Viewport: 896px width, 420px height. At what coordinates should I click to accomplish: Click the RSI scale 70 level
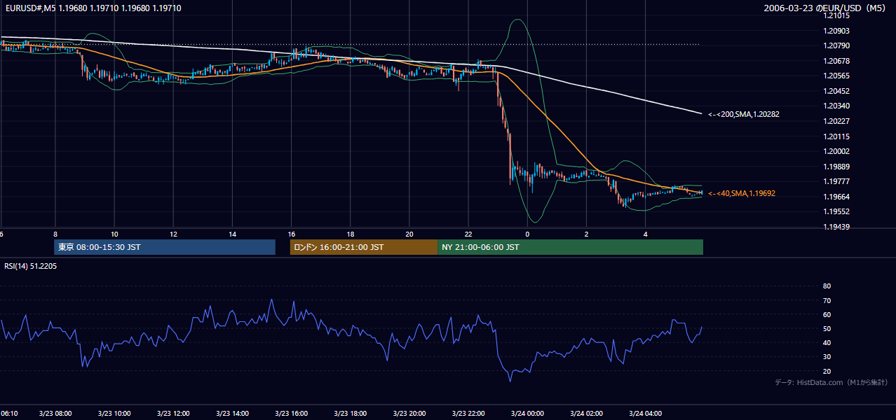point(827,300)
